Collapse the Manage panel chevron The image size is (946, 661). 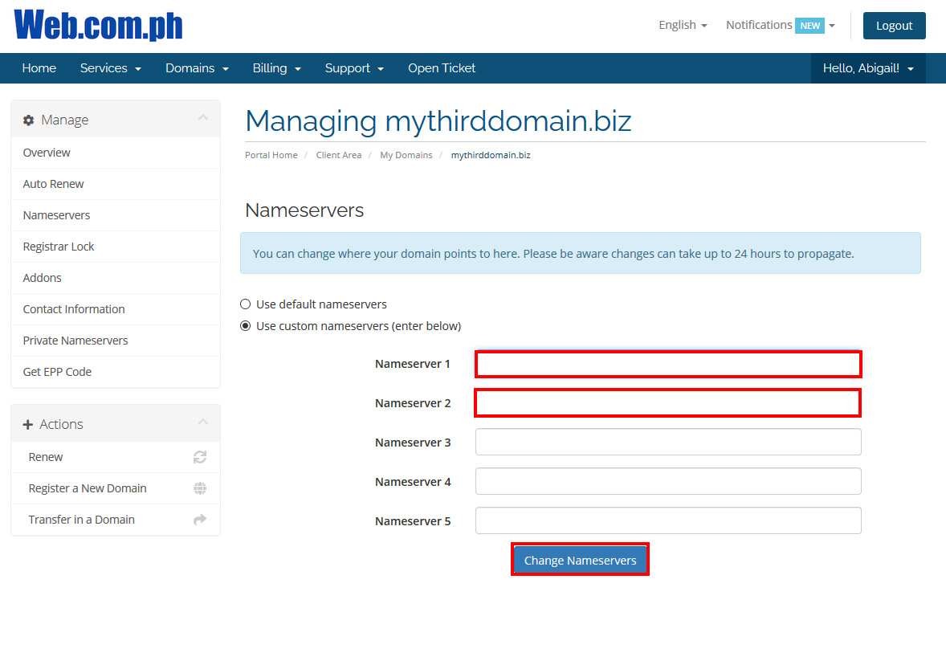point(203,118)
